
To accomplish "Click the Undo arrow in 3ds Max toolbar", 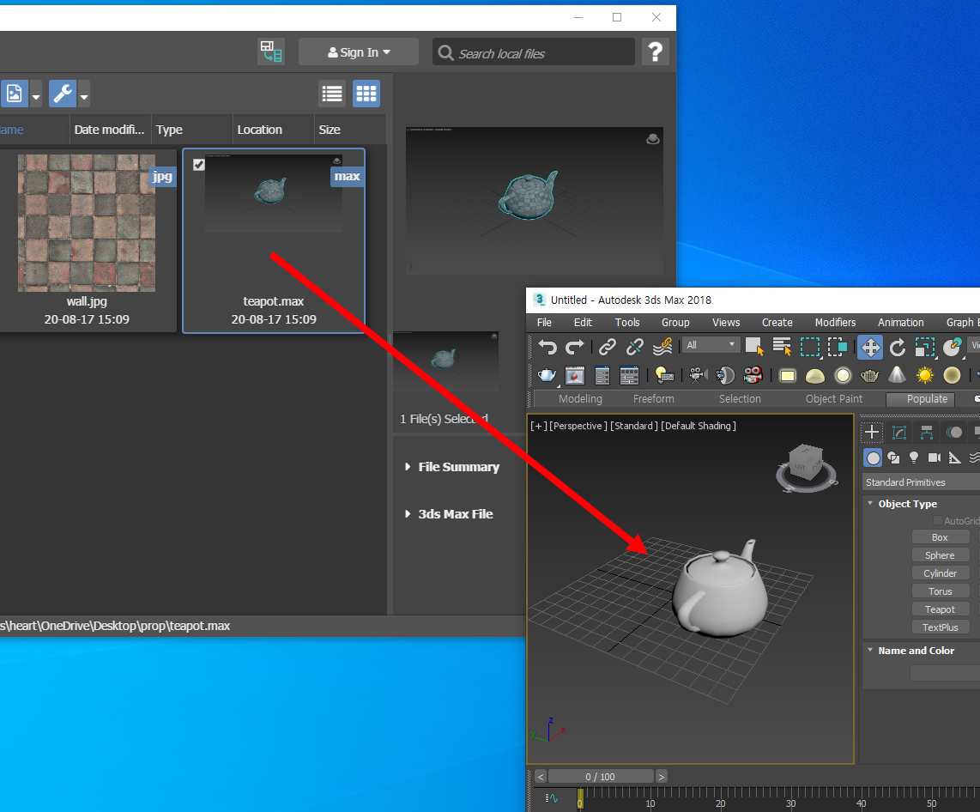I will [x=547, y=347].
